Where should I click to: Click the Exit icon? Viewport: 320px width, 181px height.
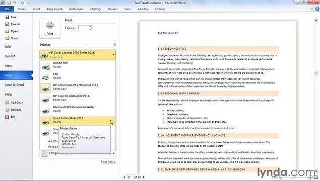tap(7, 117)
